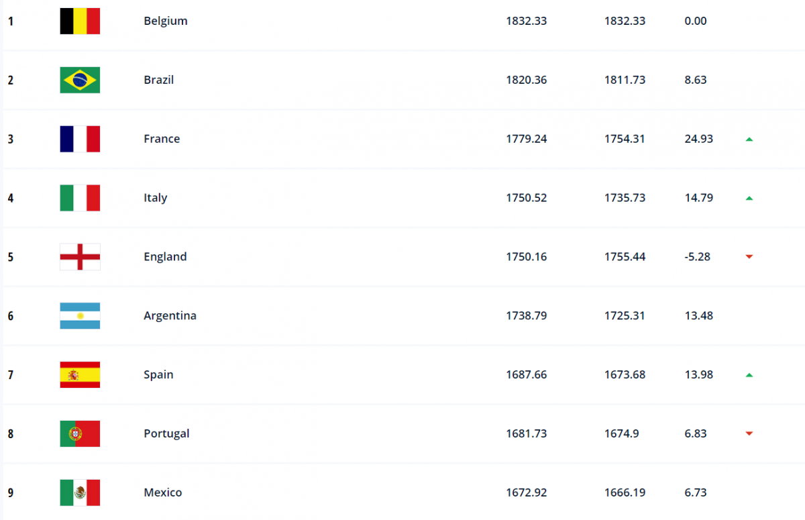
Task: Click the Belgium flag icon
Action: pos(80,21)
